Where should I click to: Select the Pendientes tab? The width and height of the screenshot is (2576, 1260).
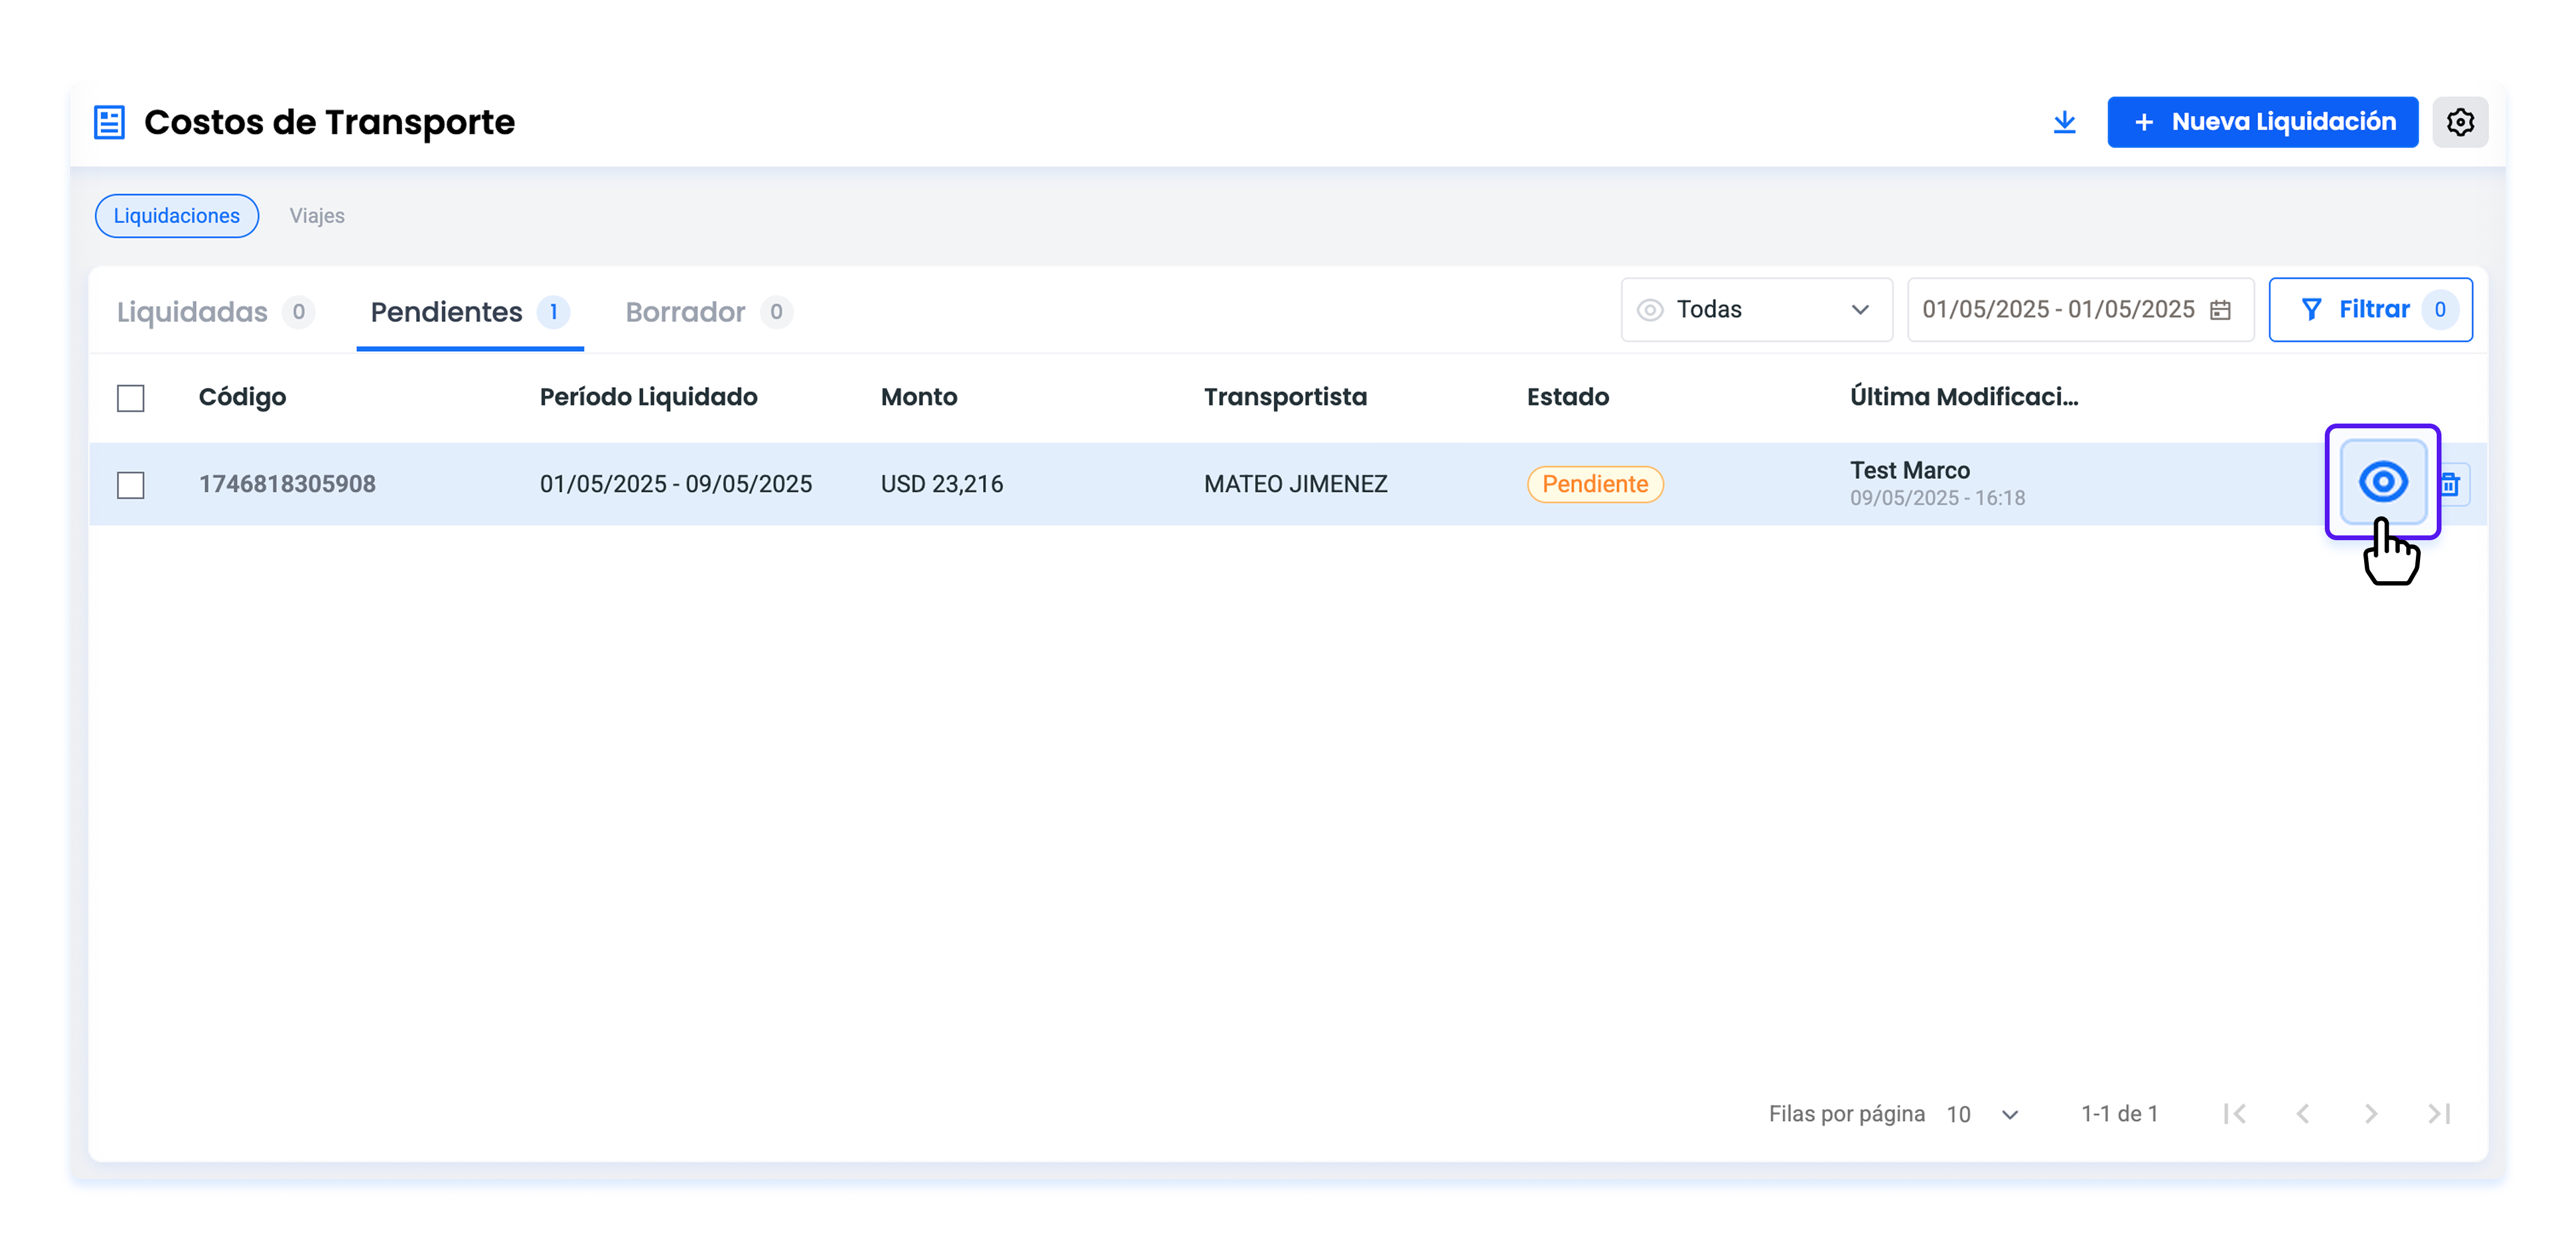click(x=469, y=312)
